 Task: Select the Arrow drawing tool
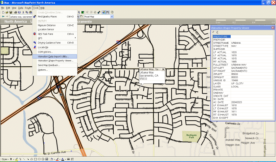pyautogui.click(x=28, y=159)
